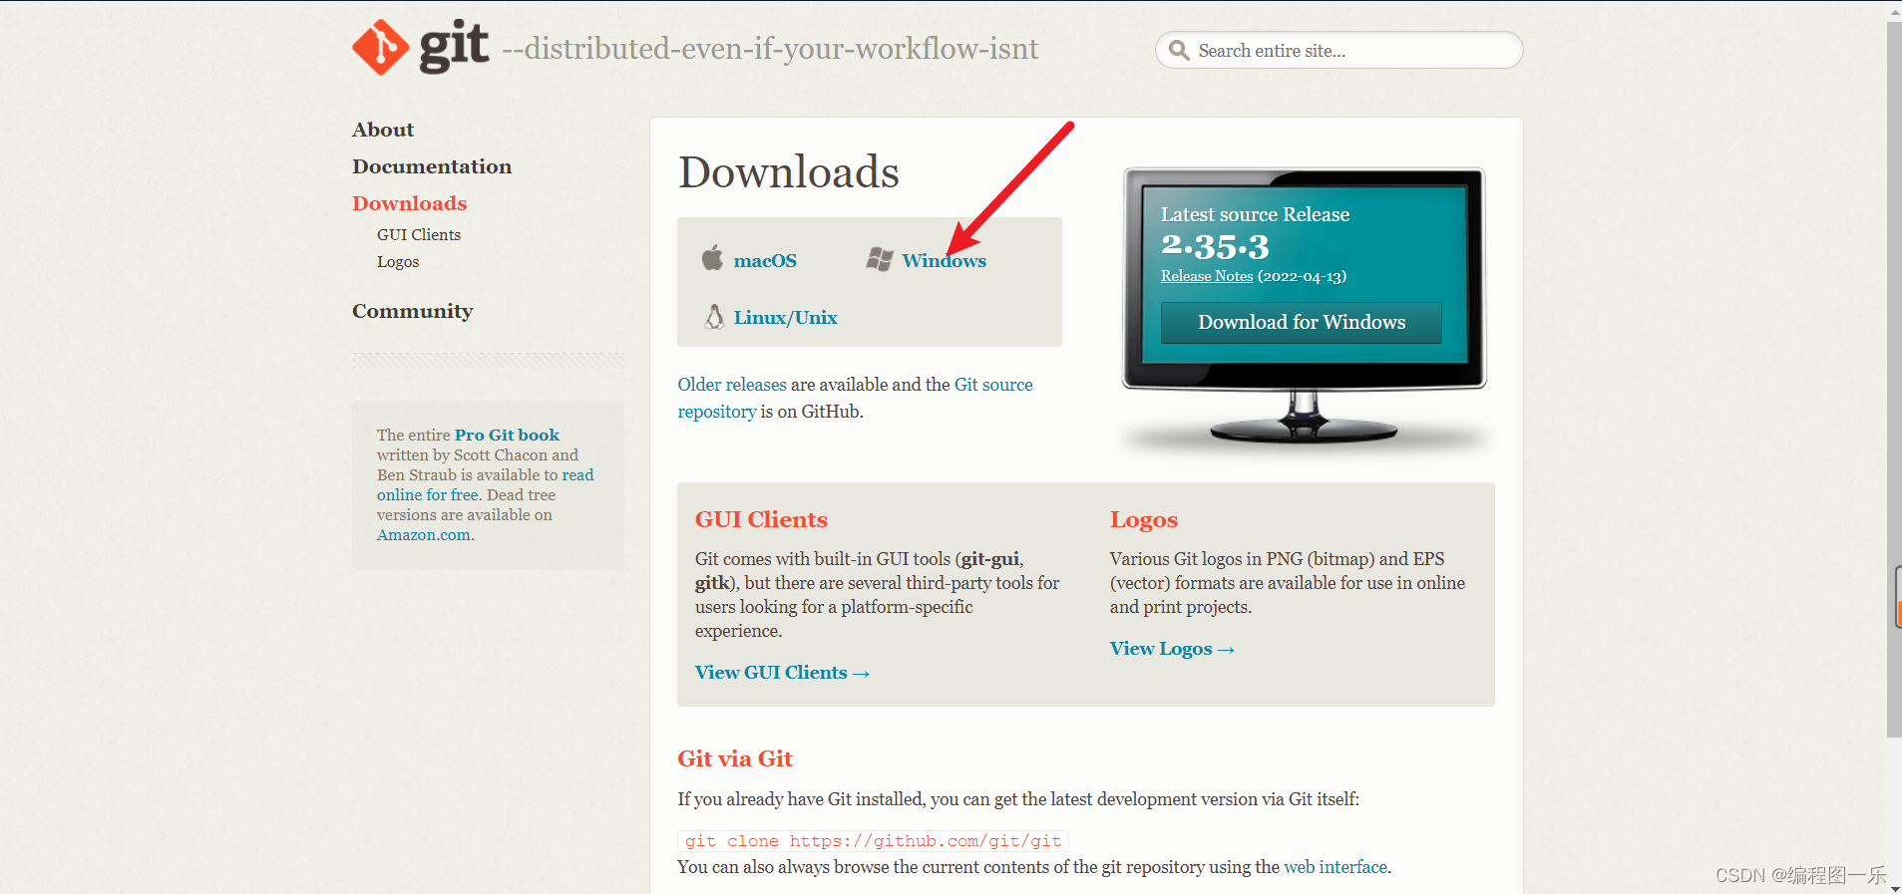The width and height of the screenshot is (1902, 894).
Task: Open the web interface link
Action: click(1335, 867)
